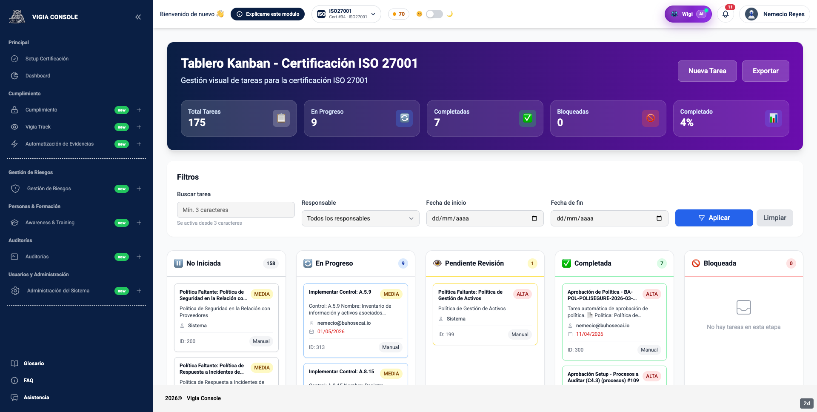Collapse the sidebar with double chevron icon
817x412 pixels.
pyautogui.click(x=138, y=17)
